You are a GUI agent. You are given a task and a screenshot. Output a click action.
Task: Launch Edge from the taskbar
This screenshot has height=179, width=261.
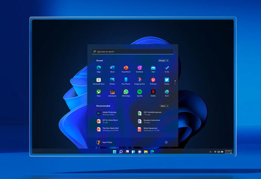coord(152,152)
